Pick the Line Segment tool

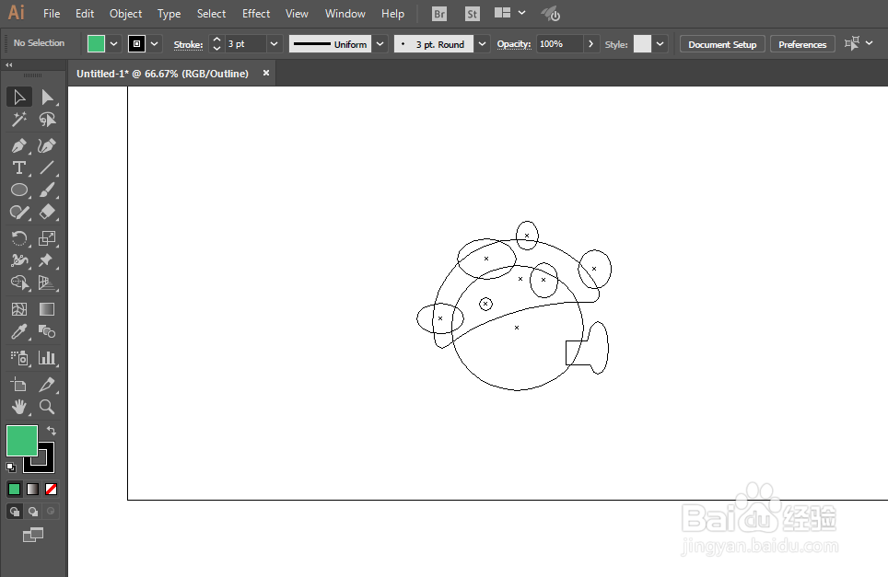[48, 168]
